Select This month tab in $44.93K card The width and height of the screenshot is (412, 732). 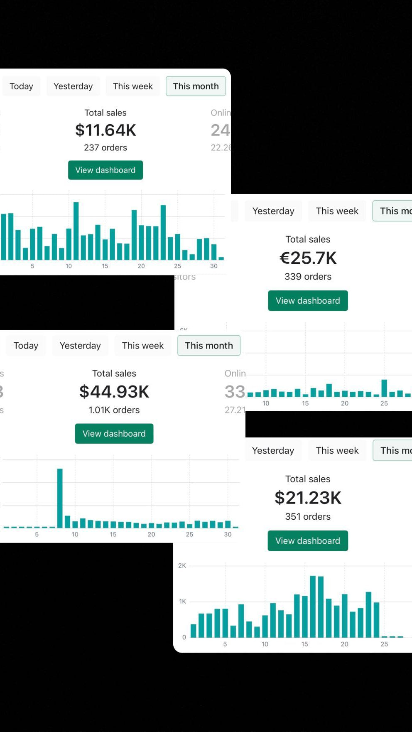(x=209, y=346)
